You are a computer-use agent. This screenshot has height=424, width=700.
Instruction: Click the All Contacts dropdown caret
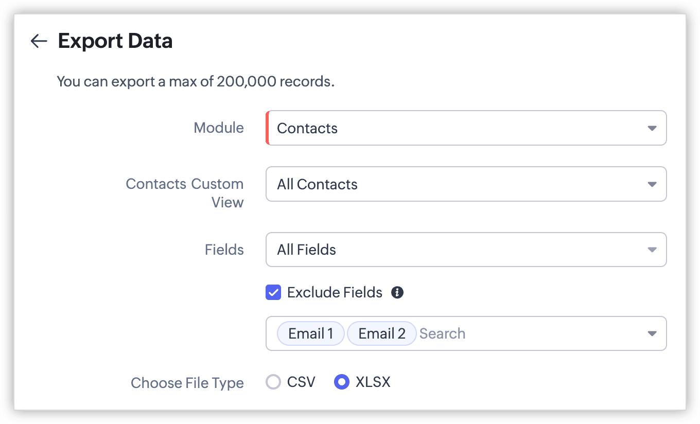click(652, 184)
